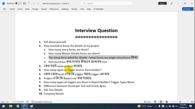Click the network icon in system tray
195x109 pixels.
166,106
